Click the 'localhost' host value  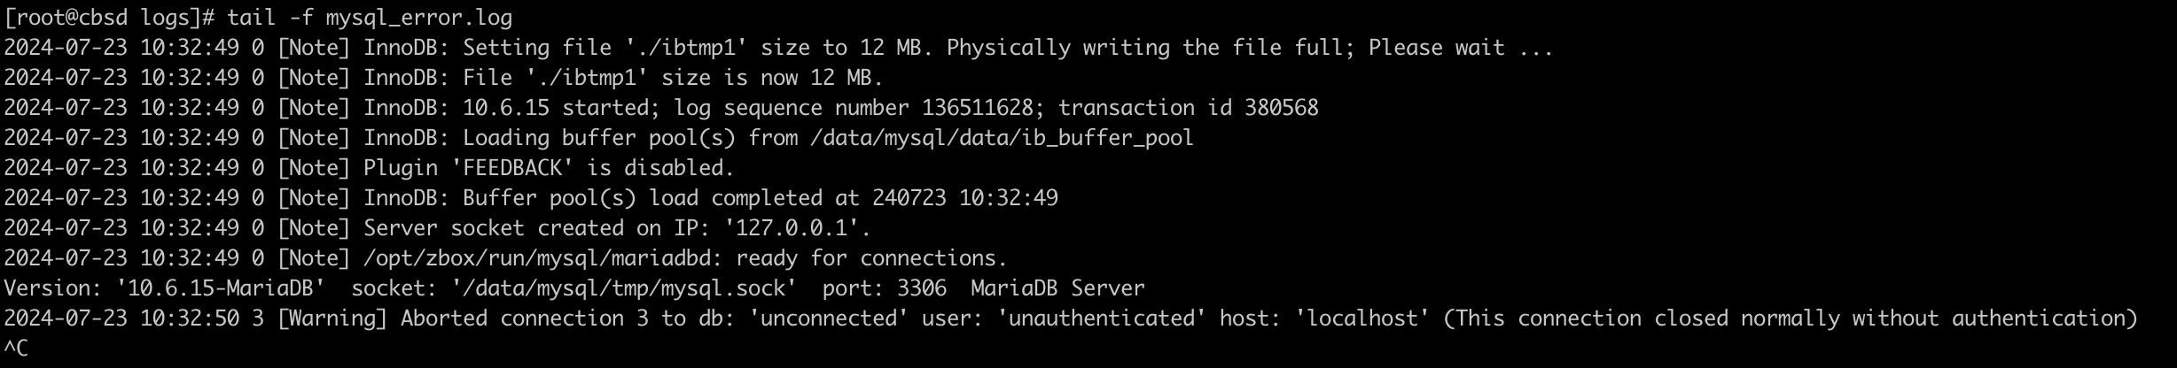click(1362, 318)
